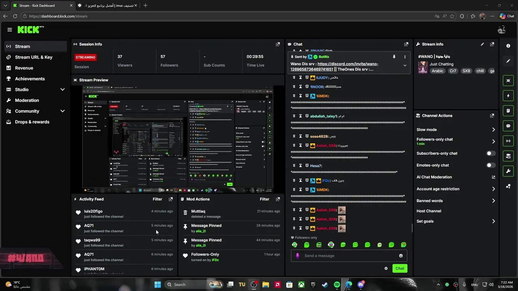
Task: Open Slow mode options chevron
Action: coord(493,130)
